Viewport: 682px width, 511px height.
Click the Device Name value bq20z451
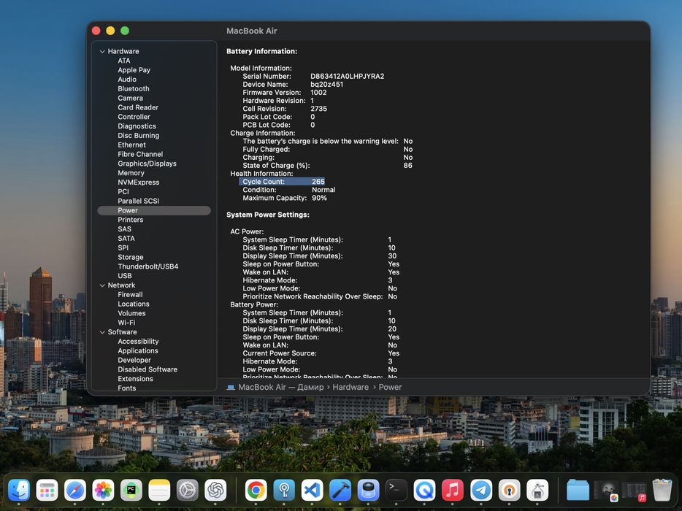326,85
